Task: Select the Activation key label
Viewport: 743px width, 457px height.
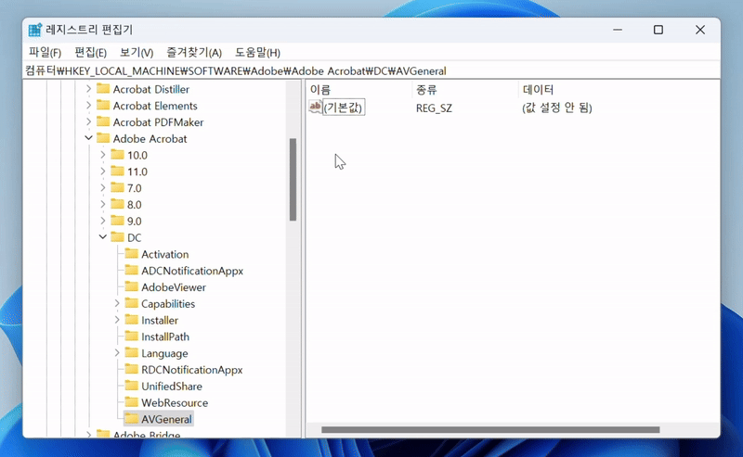Action: (165, 255)
